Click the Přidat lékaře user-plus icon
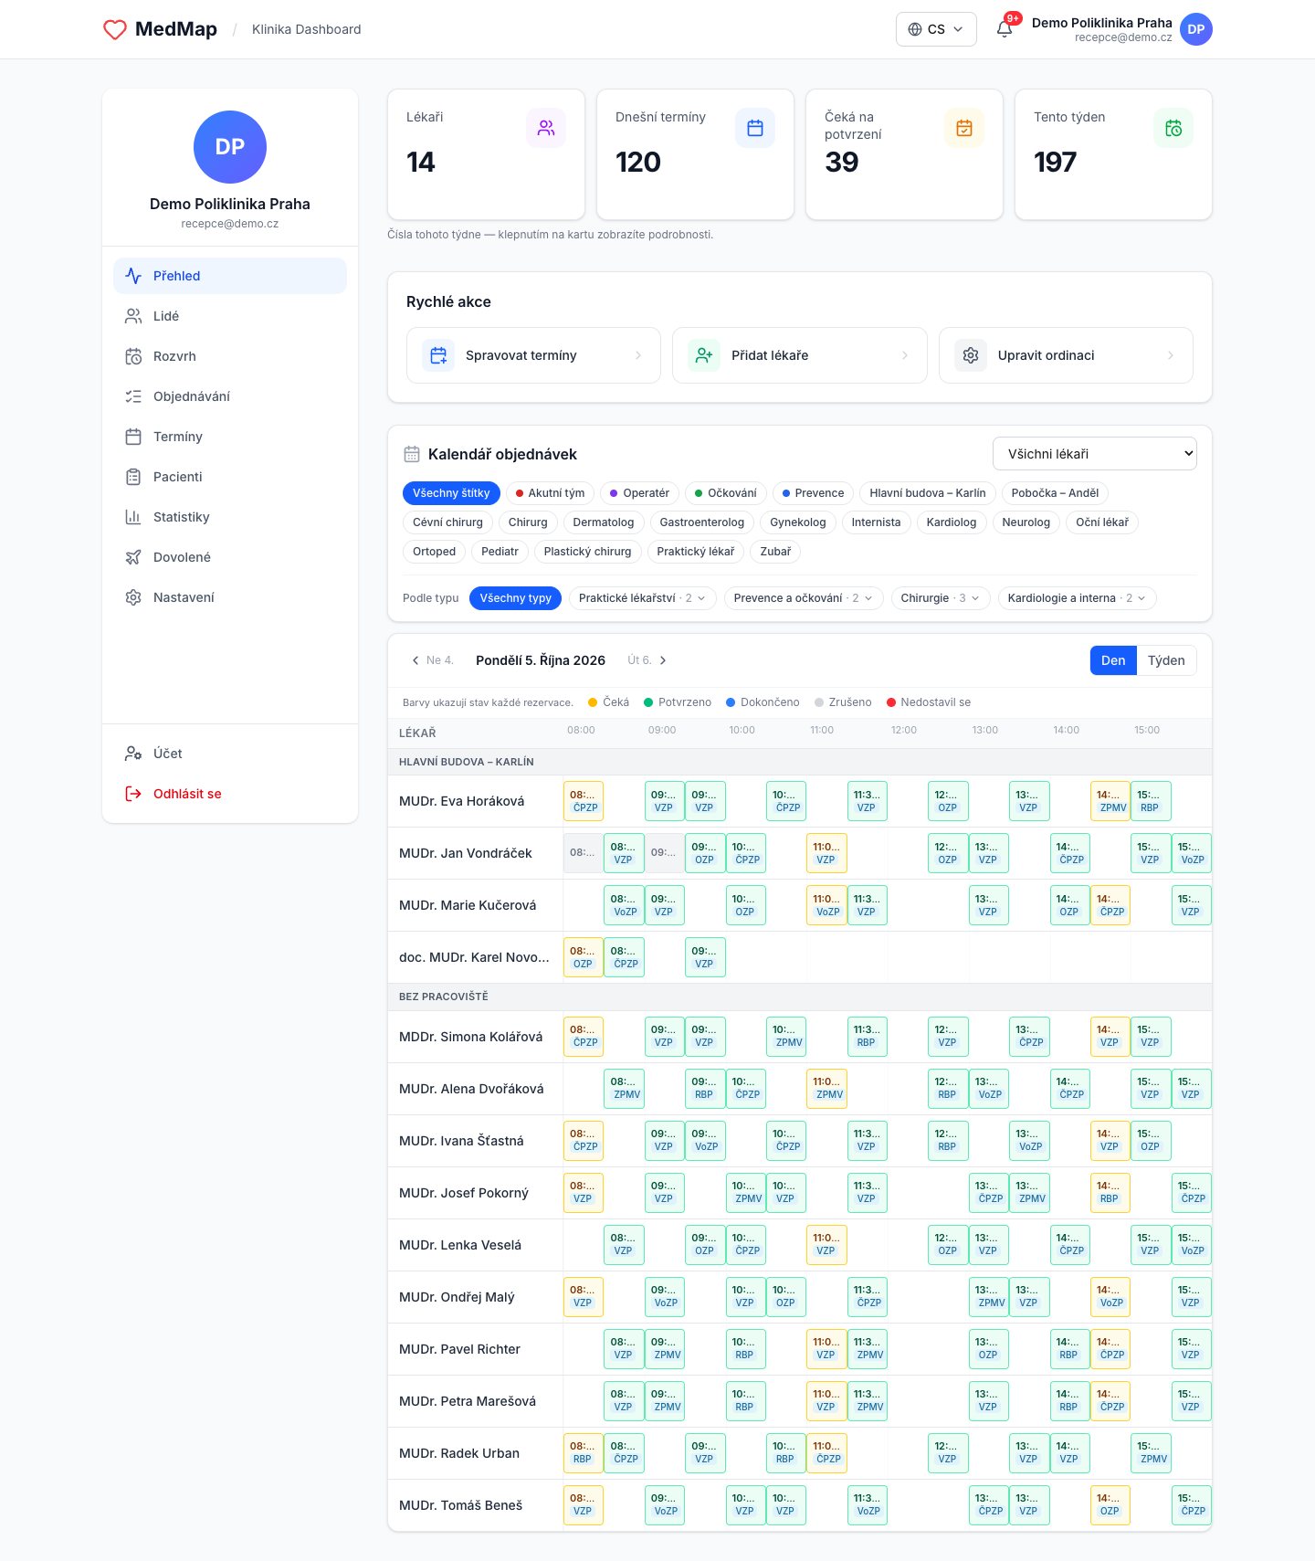1315x1561 pixels. 704,355
